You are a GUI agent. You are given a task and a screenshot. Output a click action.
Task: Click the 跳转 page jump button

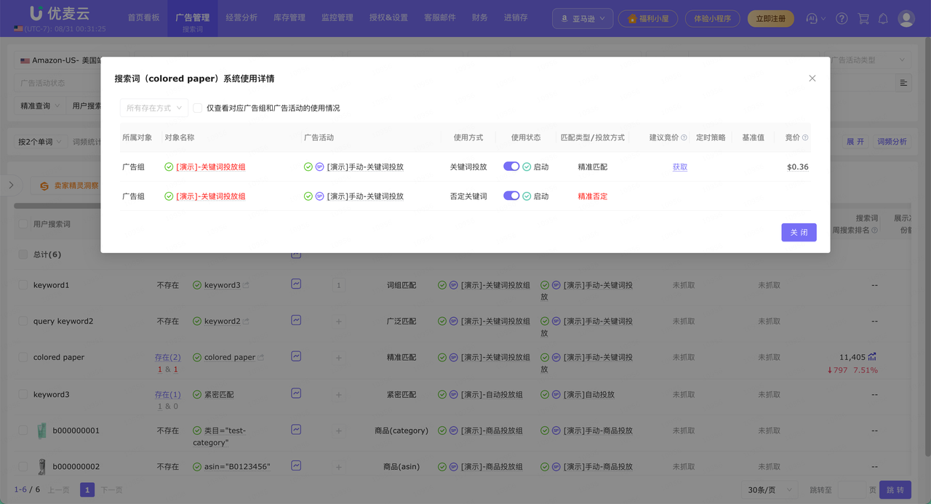(x=895, y=490)
